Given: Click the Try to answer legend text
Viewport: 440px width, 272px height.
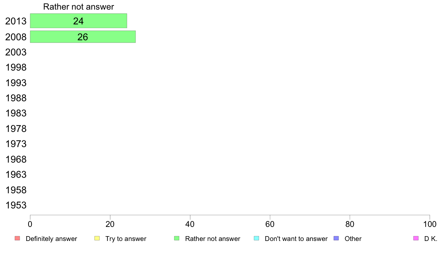Looking at the screenshot, I should tap(126, 239).
